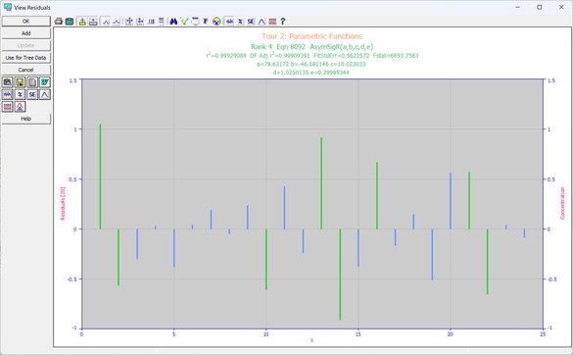Click the green question mark help icon
573x355 pixels.
coord(283,22)
